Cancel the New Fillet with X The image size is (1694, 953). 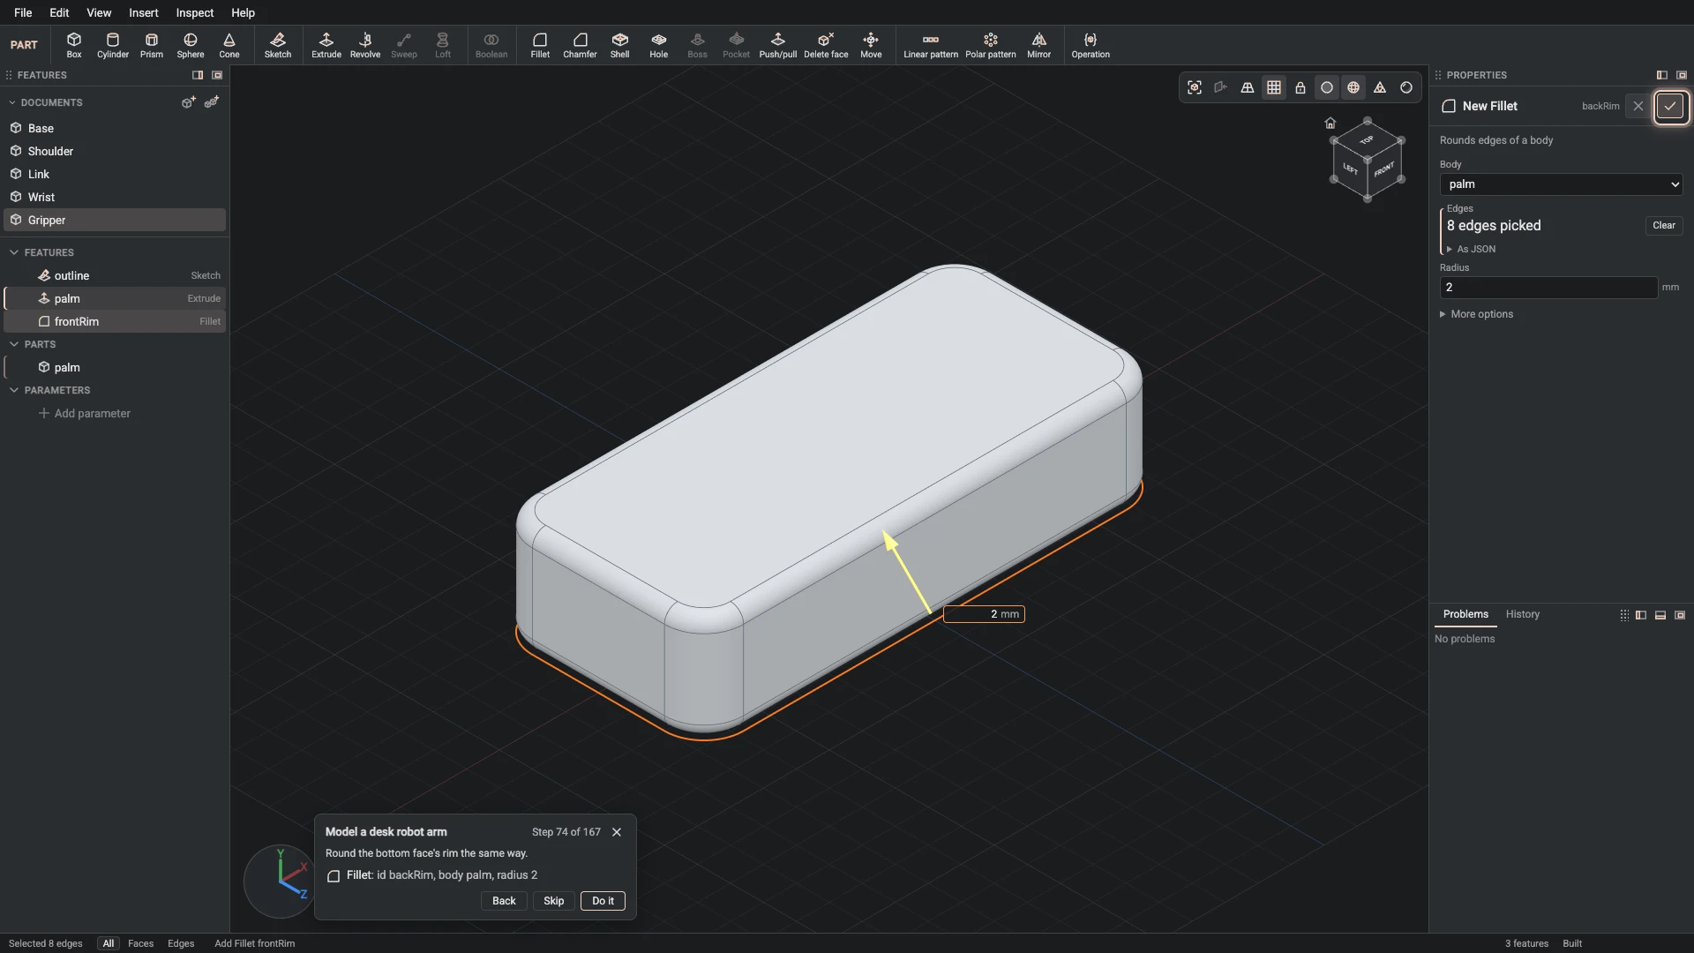tap(1638, 106)
